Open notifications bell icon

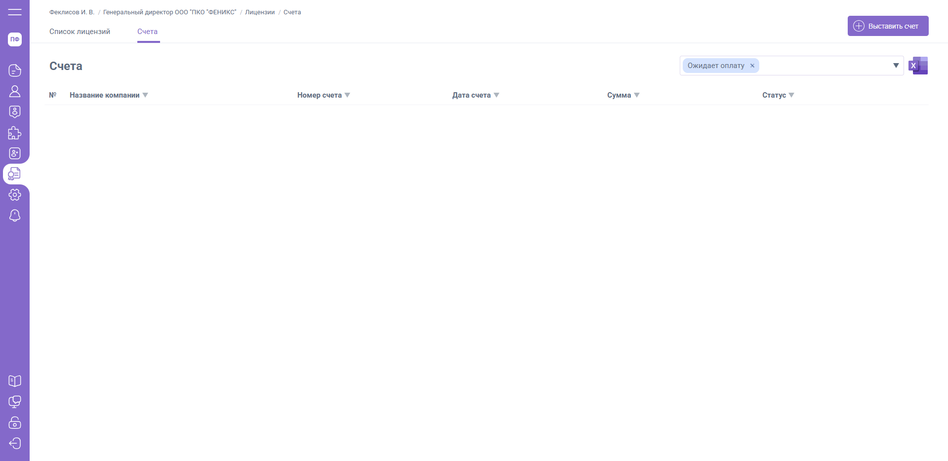pyautogui.click(x=15, y=215)
